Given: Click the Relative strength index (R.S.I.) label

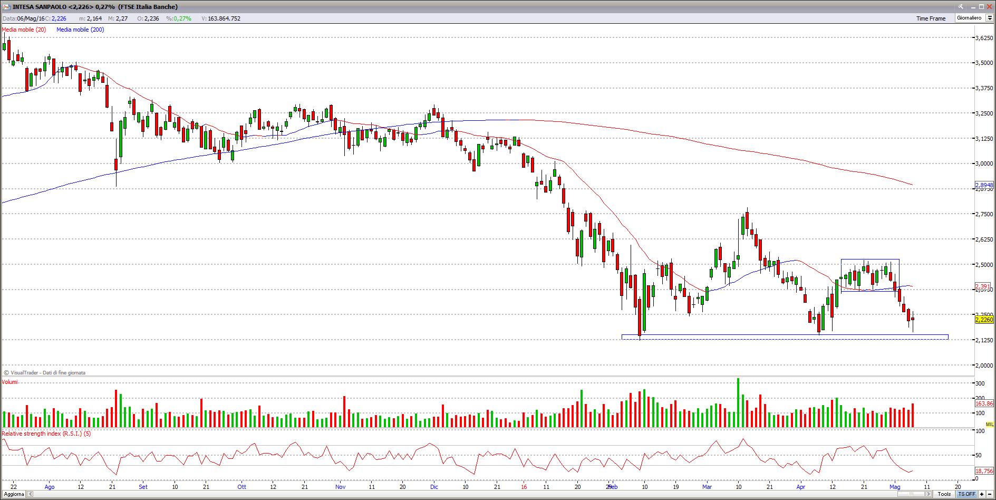Looking at the screenshot, I should (46, 434).
